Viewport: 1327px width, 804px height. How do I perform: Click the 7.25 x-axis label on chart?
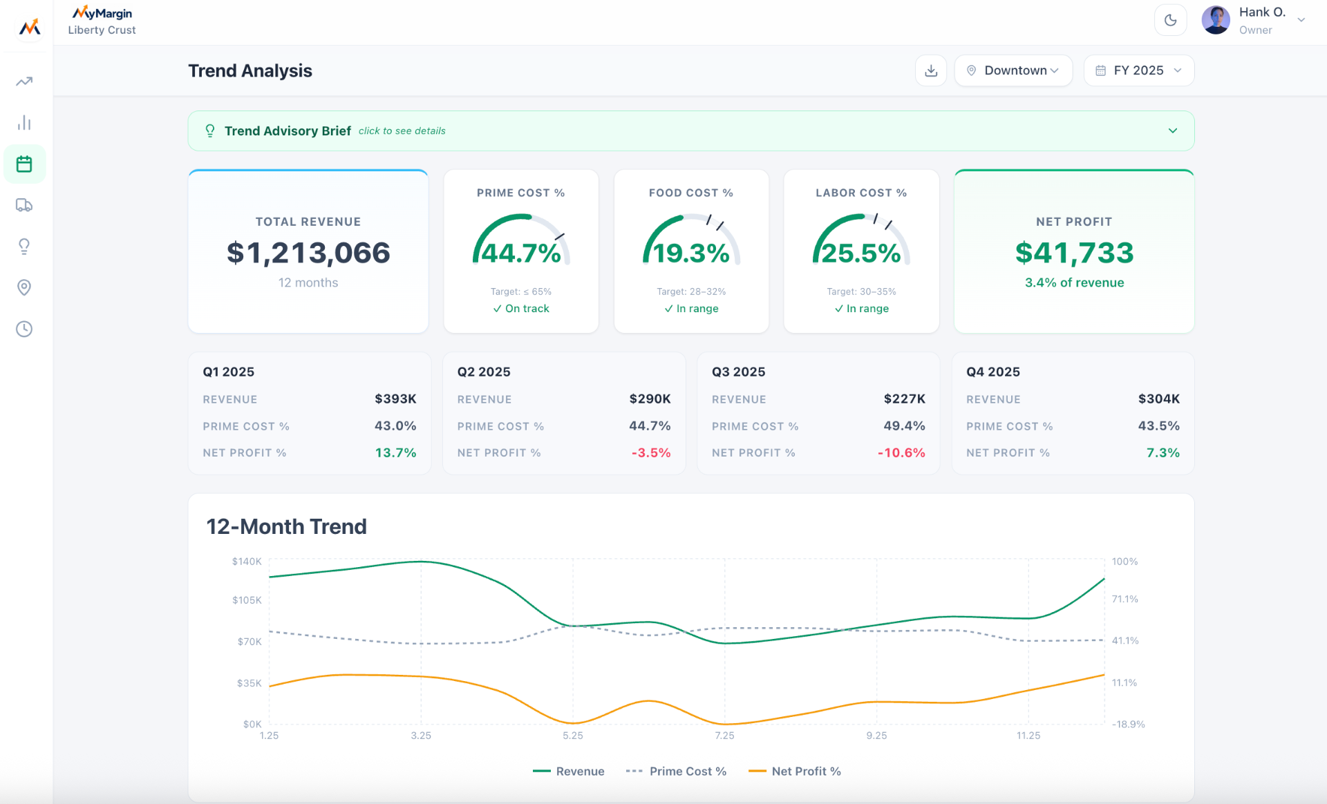pyautogui.click(x=724, y=736)
